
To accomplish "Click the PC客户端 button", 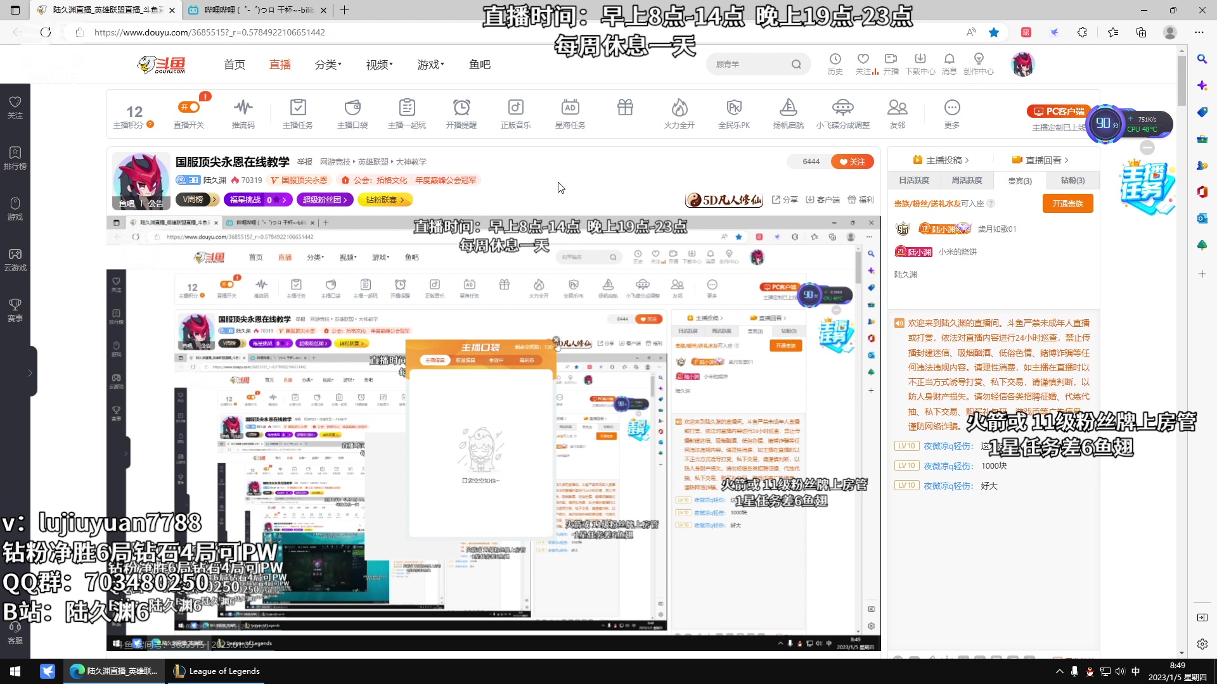I will 1059,111.
